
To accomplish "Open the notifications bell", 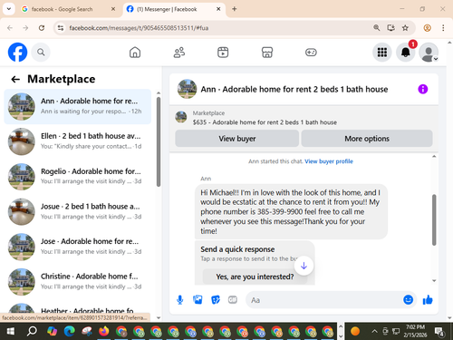I will [x=406, y=53].
